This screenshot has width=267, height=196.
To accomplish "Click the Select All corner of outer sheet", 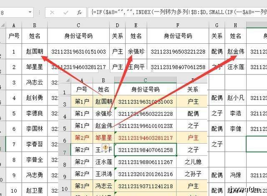I will [x=3, y=25].
